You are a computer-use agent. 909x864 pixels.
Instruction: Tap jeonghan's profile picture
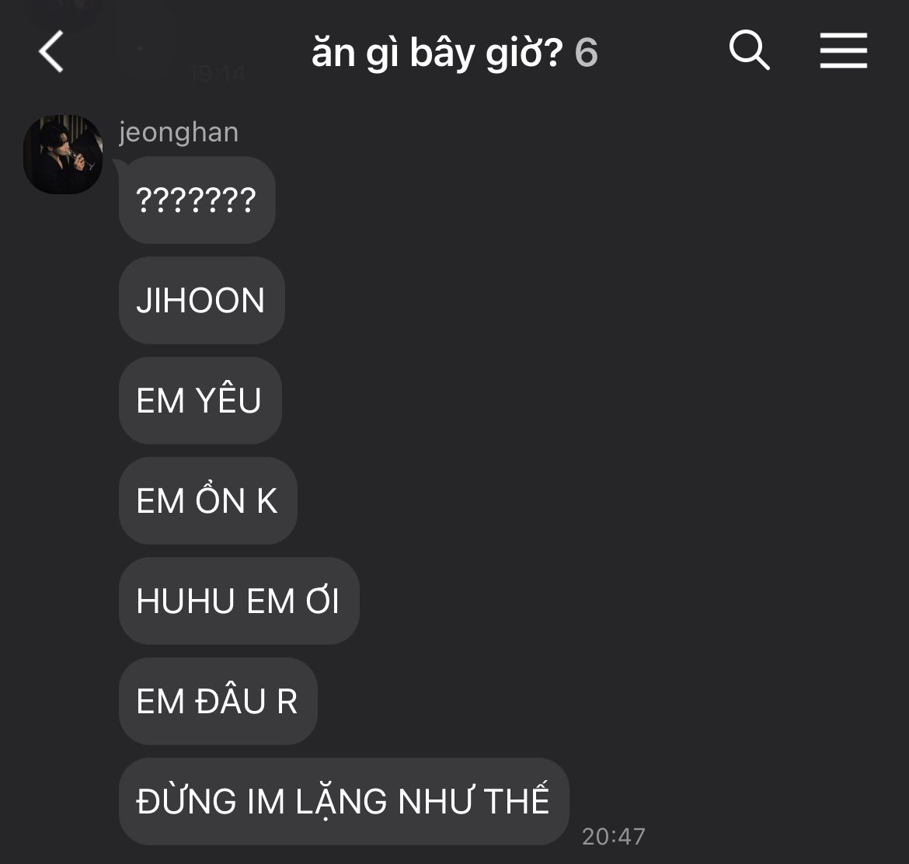(63, 155)
